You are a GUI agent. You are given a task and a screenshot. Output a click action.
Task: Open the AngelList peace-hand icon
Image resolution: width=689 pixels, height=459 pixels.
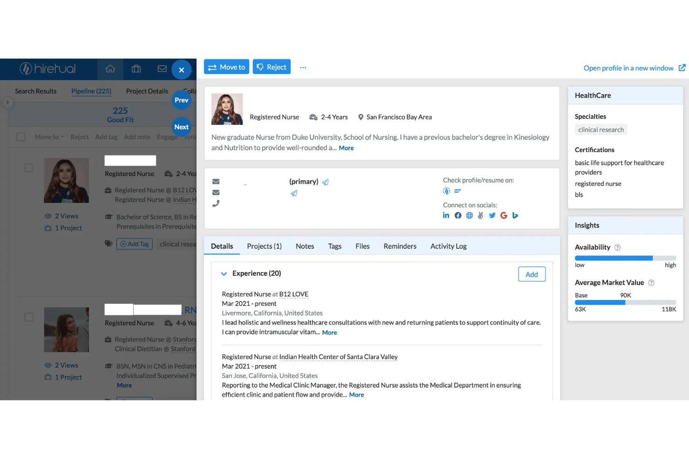[480, 215]
